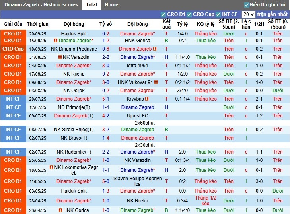290x214 pixels.
Task: Click red card icon beside Dinamo Zagreb on 15/09/25
Action: (56, 41)
